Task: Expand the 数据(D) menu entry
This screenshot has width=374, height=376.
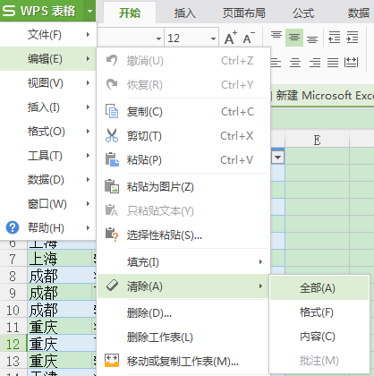Action: (x=48, y=180)
